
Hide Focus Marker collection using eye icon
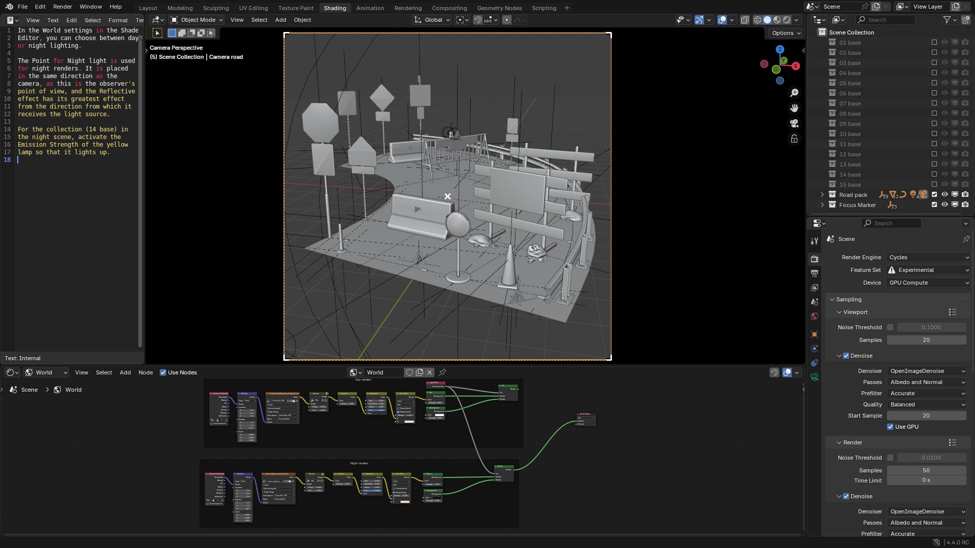945,205
